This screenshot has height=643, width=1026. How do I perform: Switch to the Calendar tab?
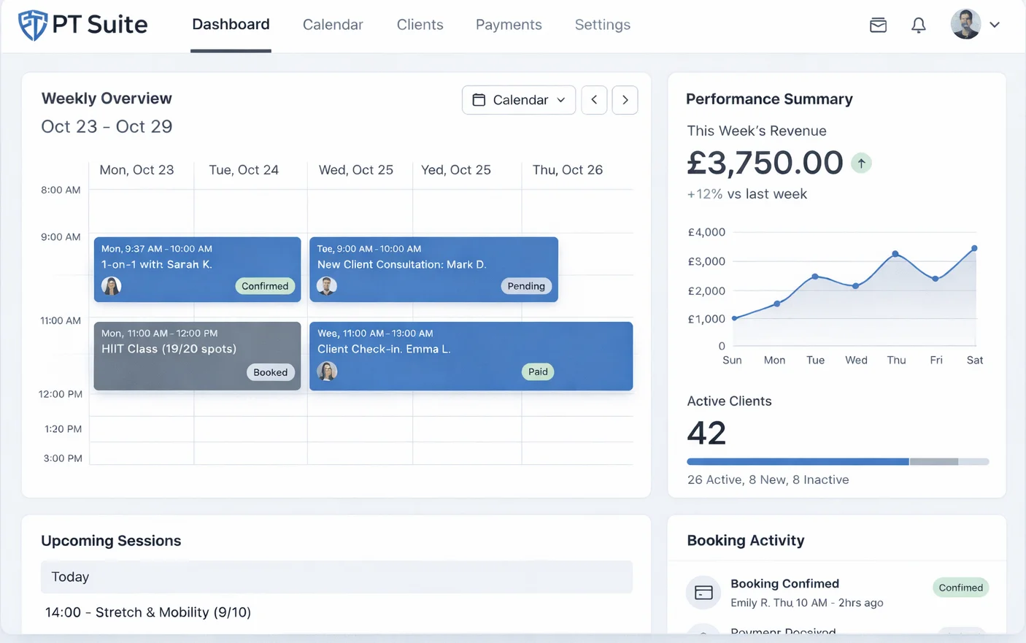333,24
